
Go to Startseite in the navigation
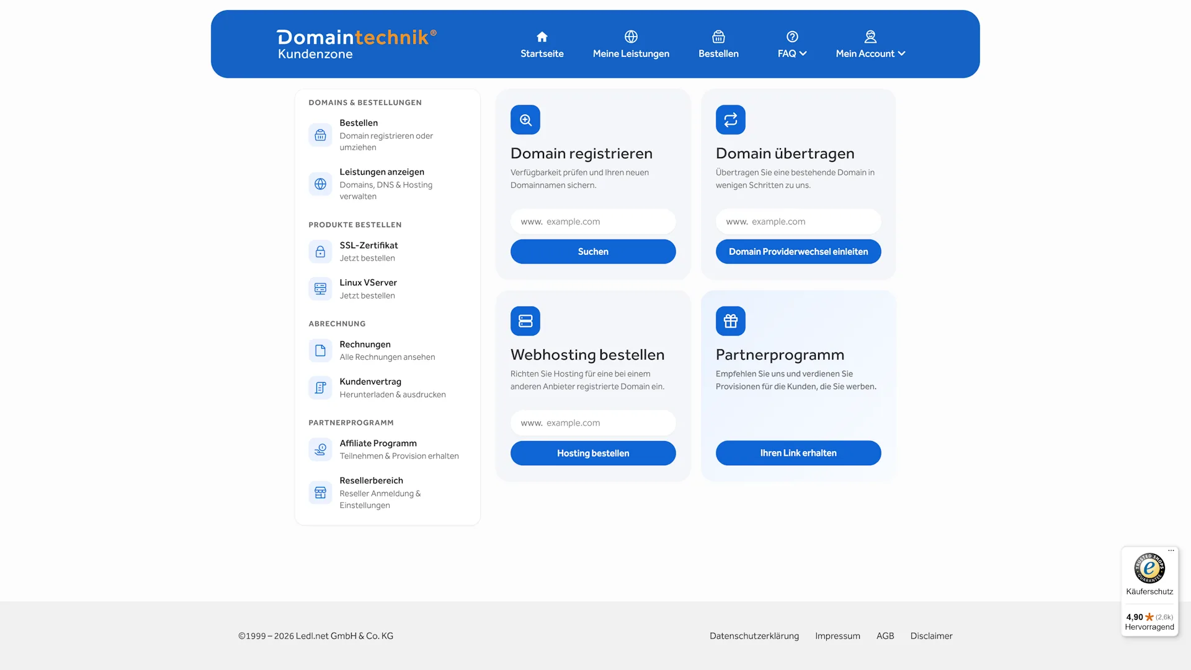542,53
